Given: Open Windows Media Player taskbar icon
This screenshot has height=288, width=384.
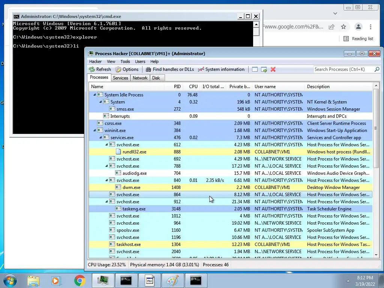Looking at the screenshot, I should coord(56,280).
